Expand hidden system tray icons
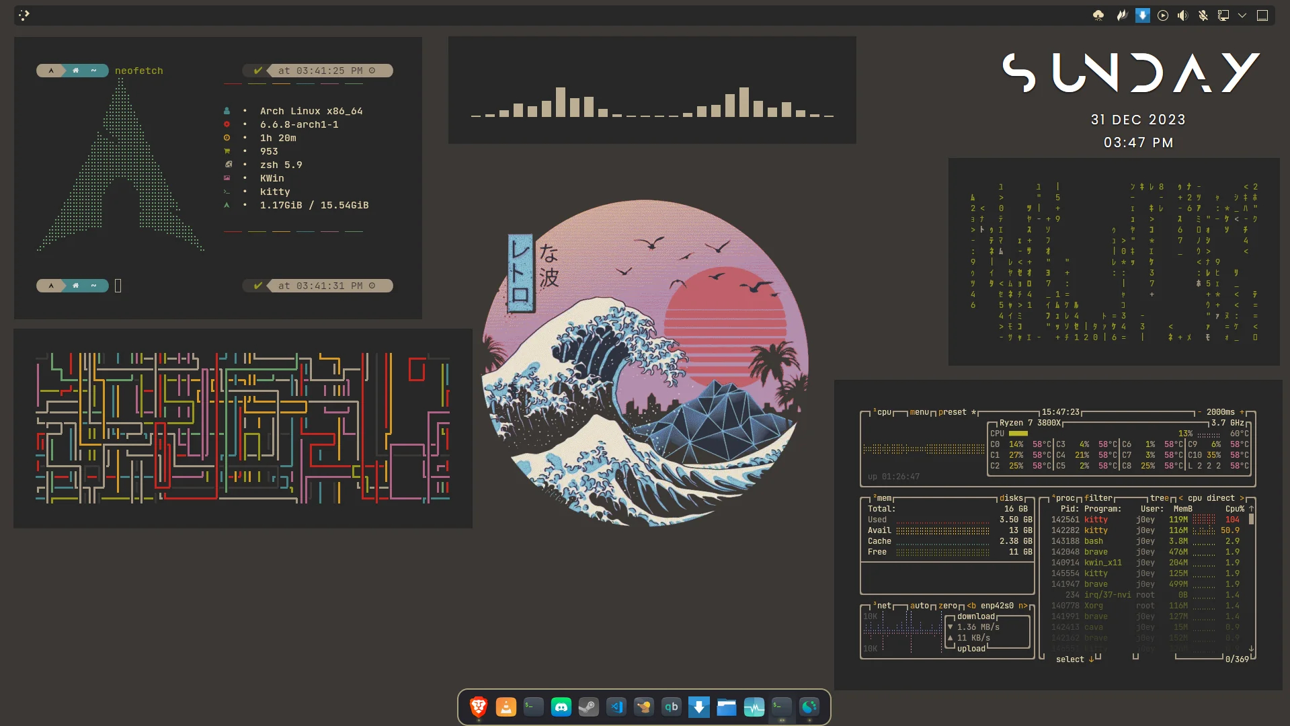The image size is (1290, 726). click(x=1242, y=15)
